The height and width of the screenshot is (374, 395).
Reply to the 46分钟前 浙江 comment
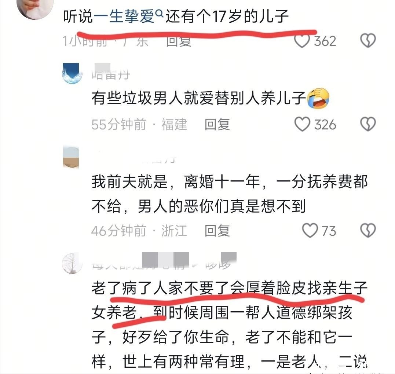pos(217,231)
